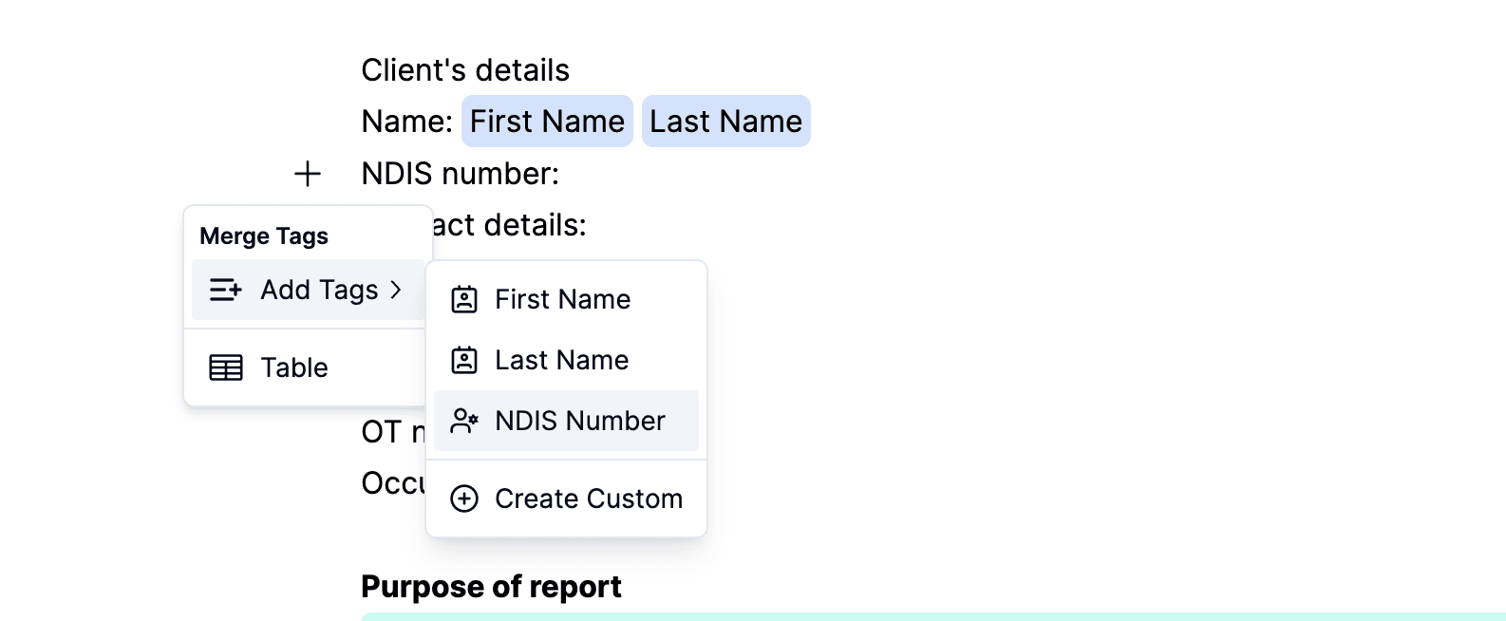Click the Client's details line
The width and height of the screenshot is (1506, 621).
[465, 70]
